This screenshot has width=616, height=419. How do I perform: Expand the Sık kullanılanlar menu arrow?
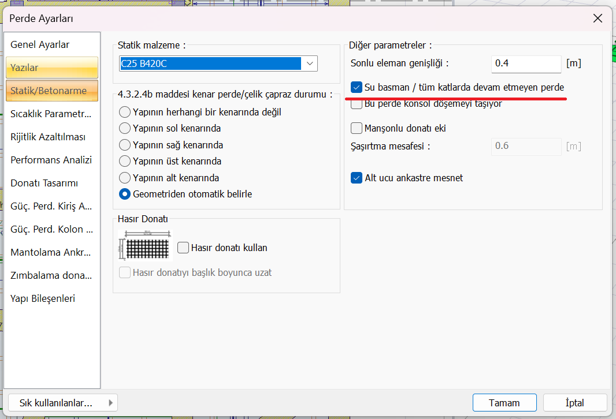110,402
